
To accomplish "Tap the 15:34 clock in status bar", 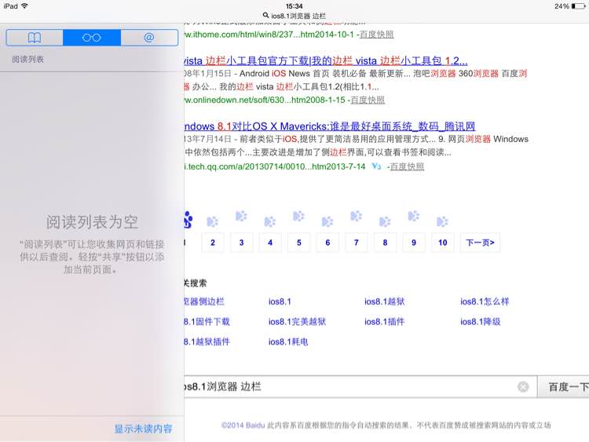I will coord(294,6).
